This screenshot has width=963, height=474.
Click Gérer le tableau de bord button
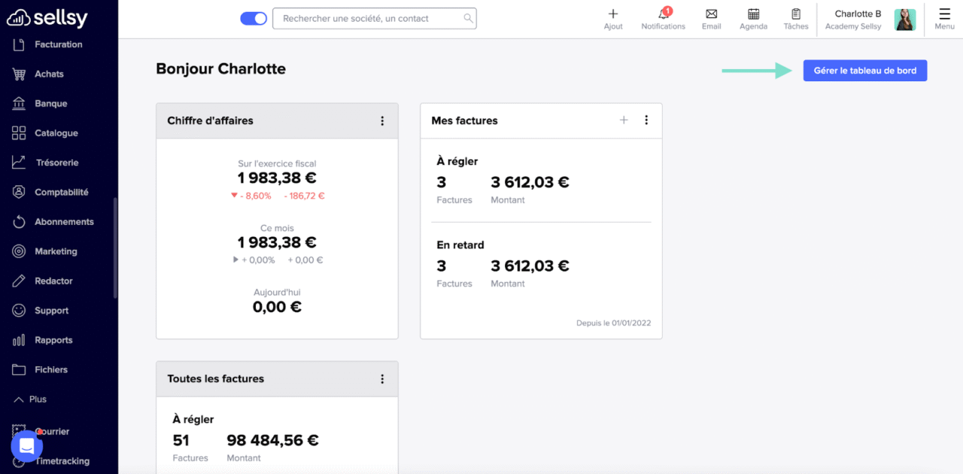[x=865, y=71]
